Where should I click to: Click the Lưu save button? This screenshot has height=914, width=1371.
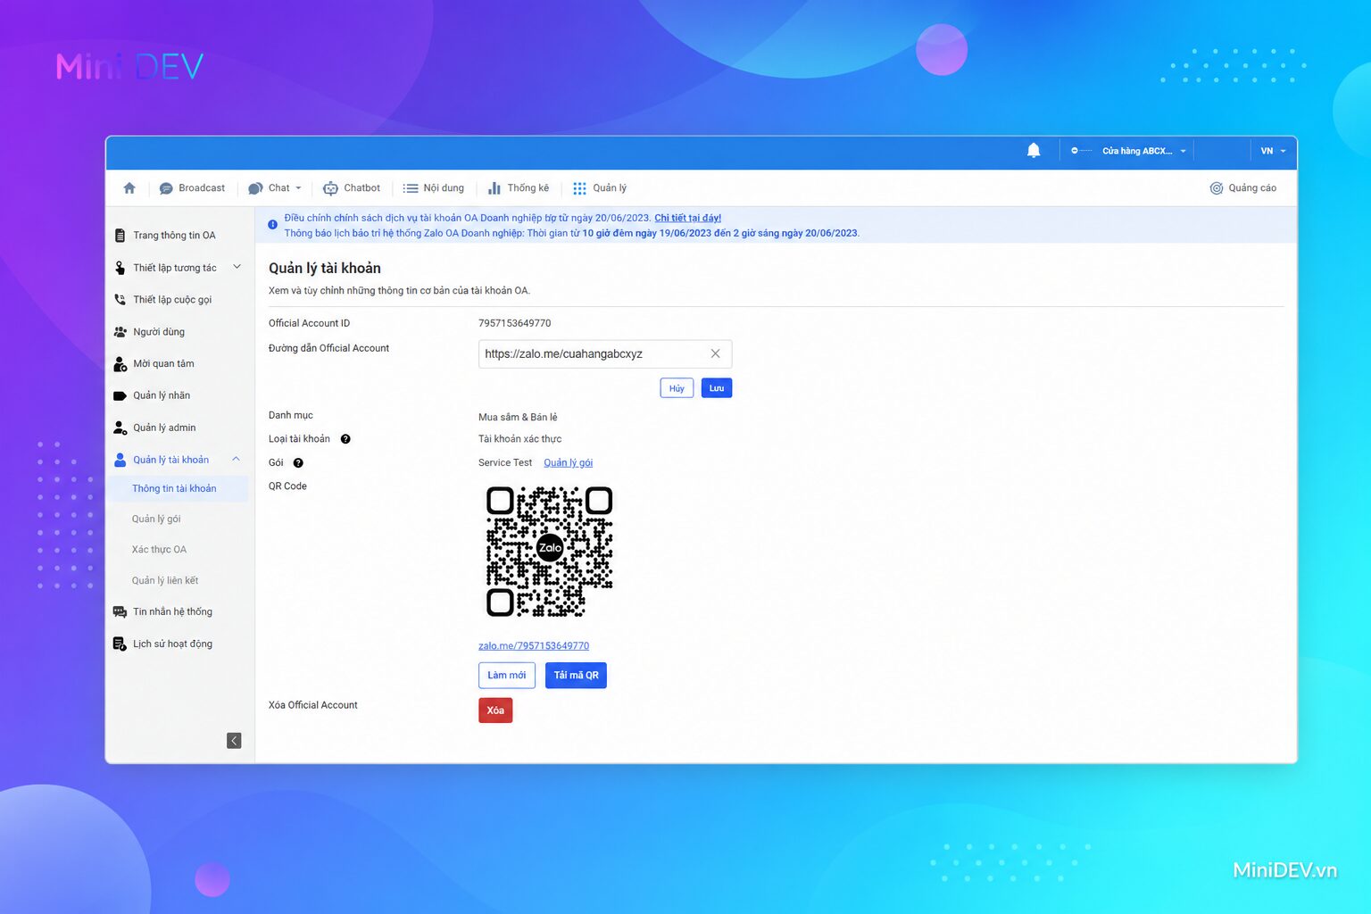pyautogui.click(x=717, y=388)
